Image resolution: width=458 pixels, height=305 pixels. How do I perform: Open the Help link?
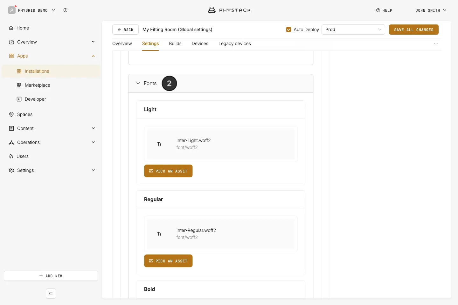tap(384, 10)
